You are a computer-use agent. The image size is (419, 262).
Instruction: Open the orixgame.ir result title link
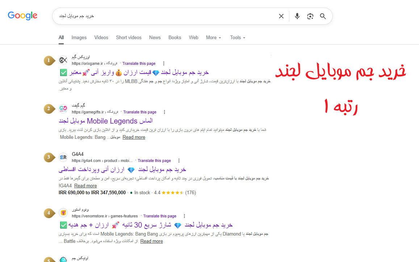click(x=134, y=72)
